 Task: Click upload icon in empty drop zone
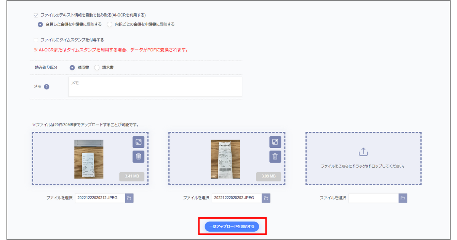[363, 152]
